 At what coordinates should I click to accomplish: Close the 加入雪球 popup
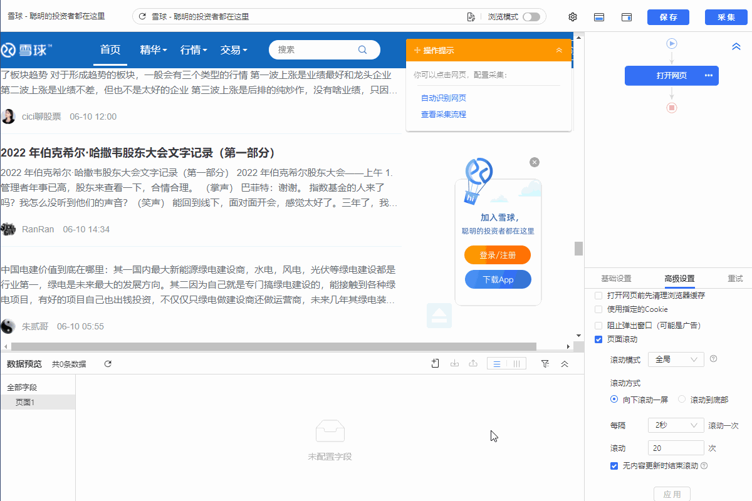(x=535, y=162)
